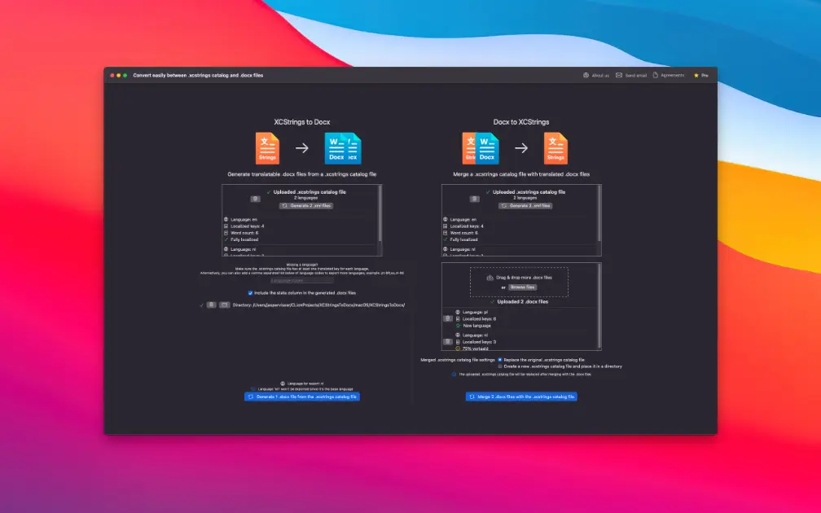Click Merge 2 .docx files with the catalog
821x513 pixels.
[x=521, y=397]
